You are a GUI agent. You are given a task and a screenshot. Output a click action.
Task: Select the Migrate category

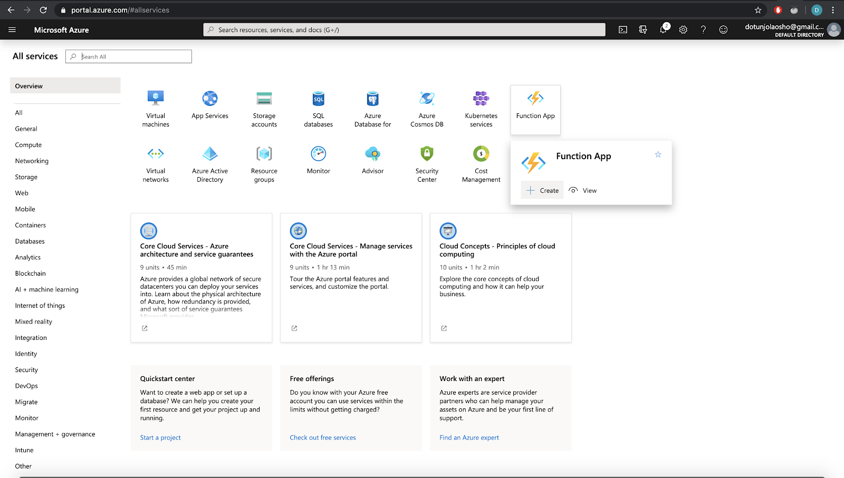[x=26, y=402]
